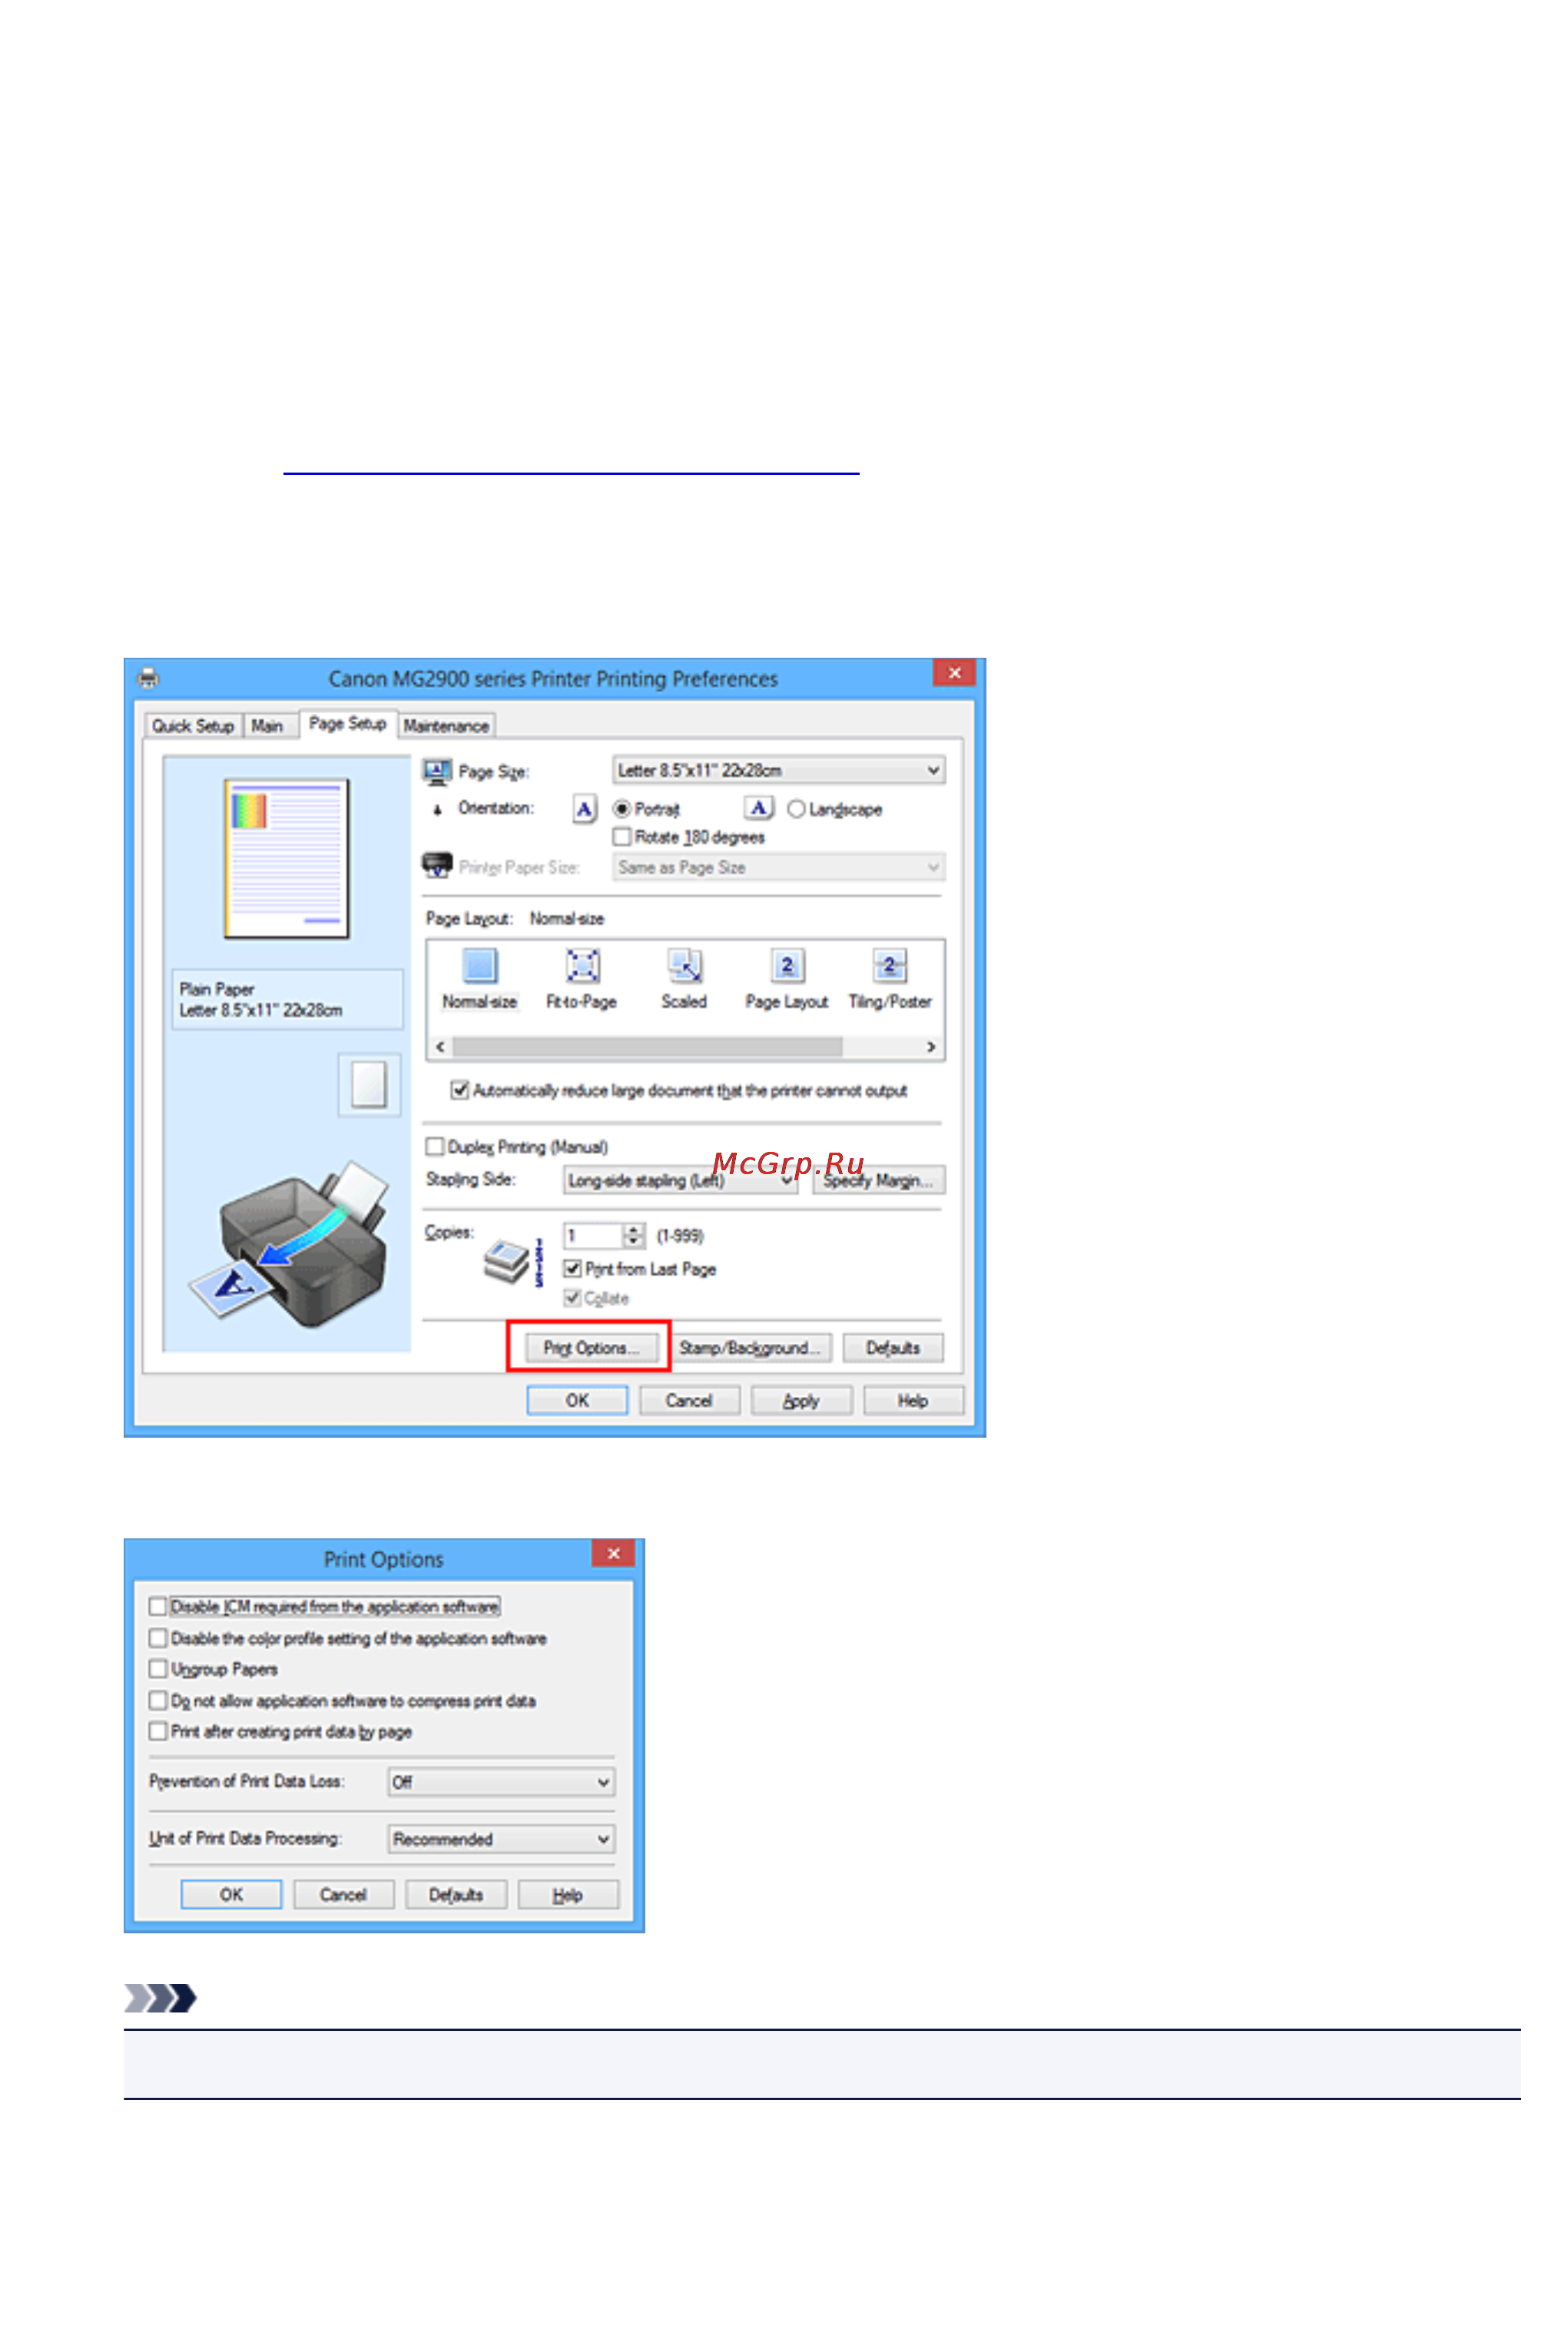Switch to the Quick Setup tab
The height and width of the screenshot is (2326, 1568).
[x=193, y=725]
